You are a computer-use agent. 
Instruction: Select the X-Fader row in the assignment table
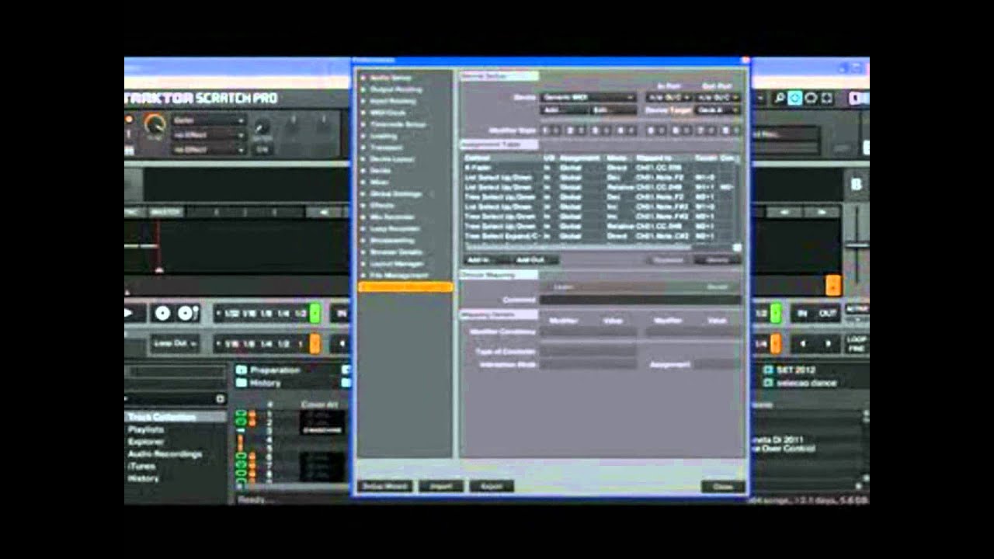[598, 167]
